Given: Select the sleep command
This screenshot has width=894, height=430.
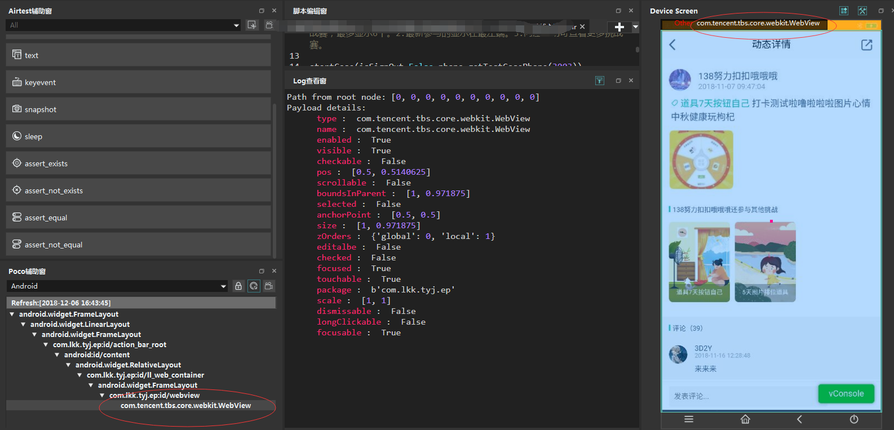Looking at the screenshot, I should coord(138,136).
